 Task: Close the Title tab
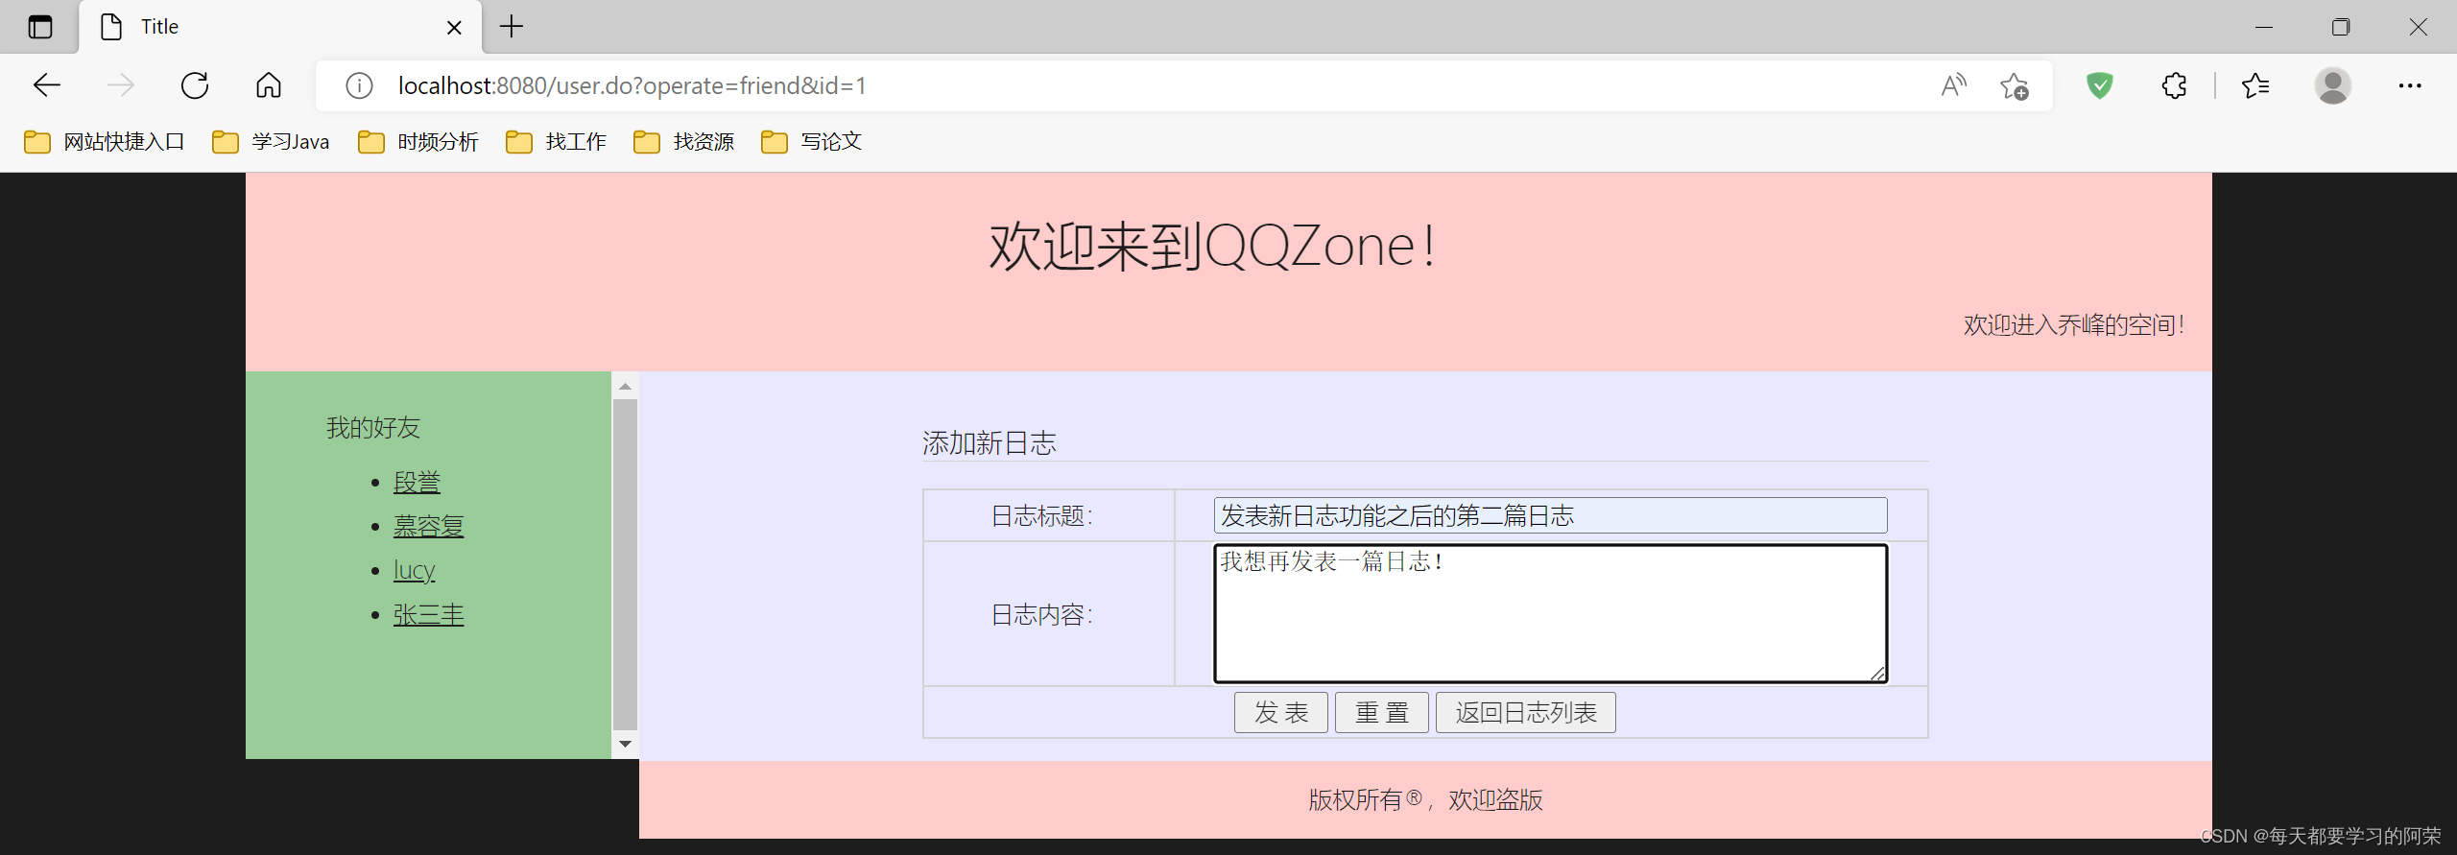pos(454,27)
